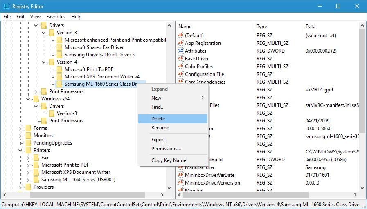Select the PendingUpgrades key
This screenshot has height=209, width=367.
tap(53, 143)
